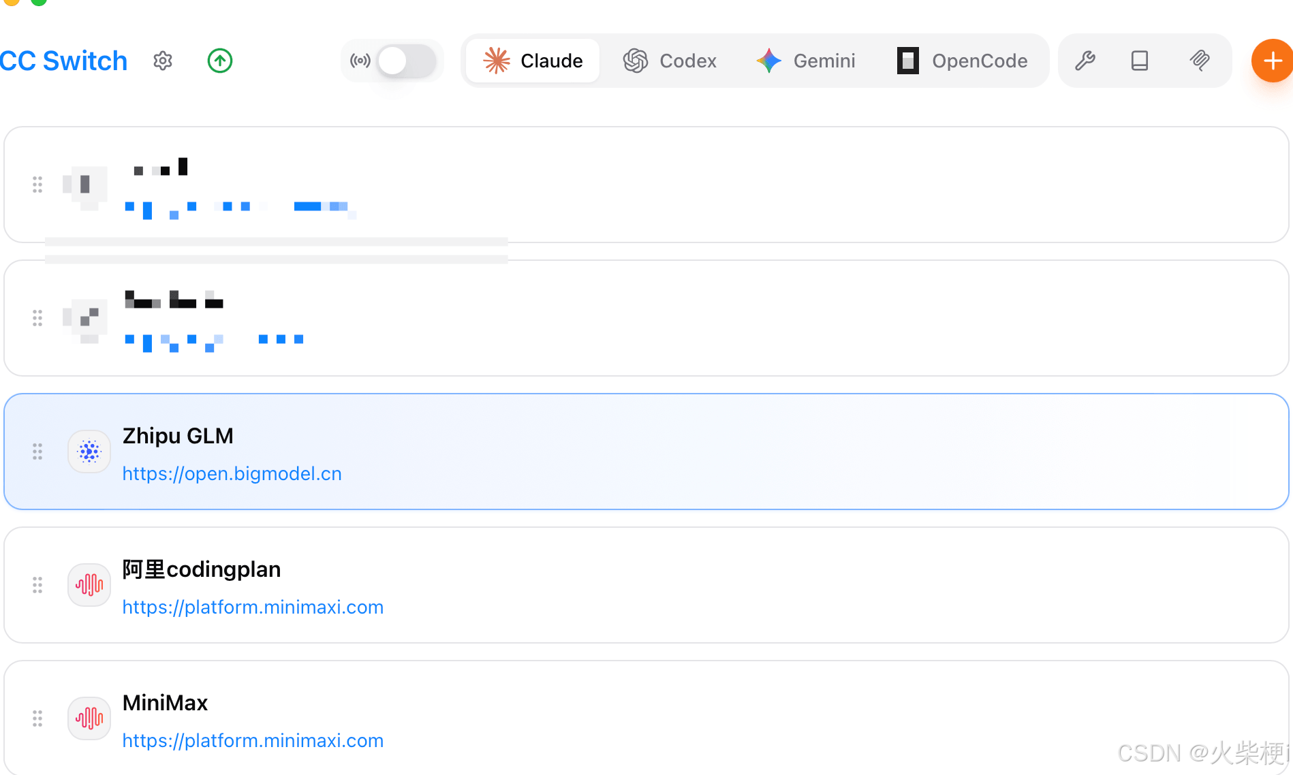Grab the drag handle of the second blurred card
The width and height of the screenshot is (1293, 775).
(37, 318)
